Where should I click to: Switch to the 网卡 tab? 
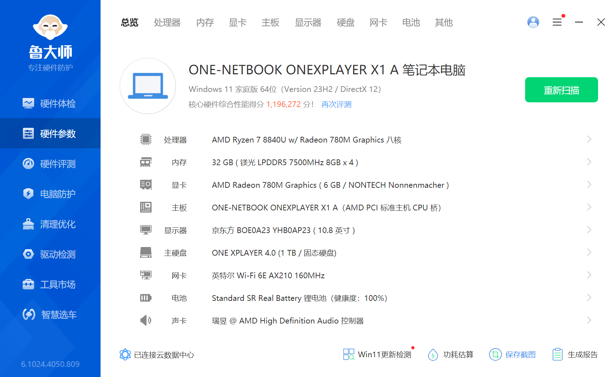(379, 23)
